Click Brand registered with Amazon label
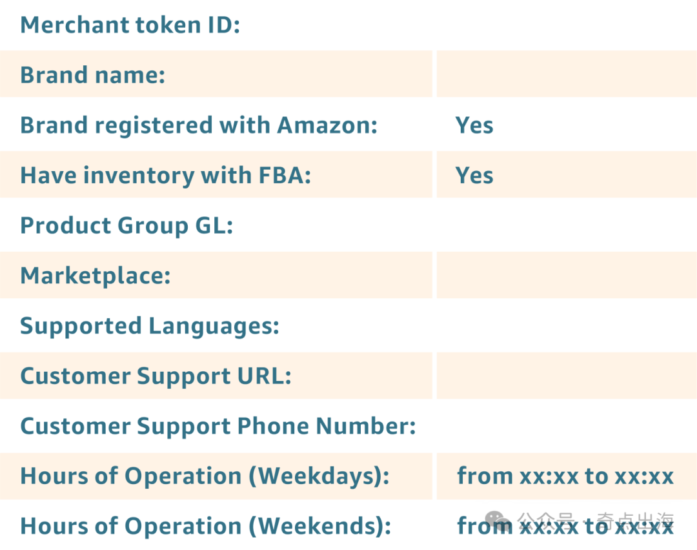The height and width of the screenshot is (550, 697). click(199, 125)
